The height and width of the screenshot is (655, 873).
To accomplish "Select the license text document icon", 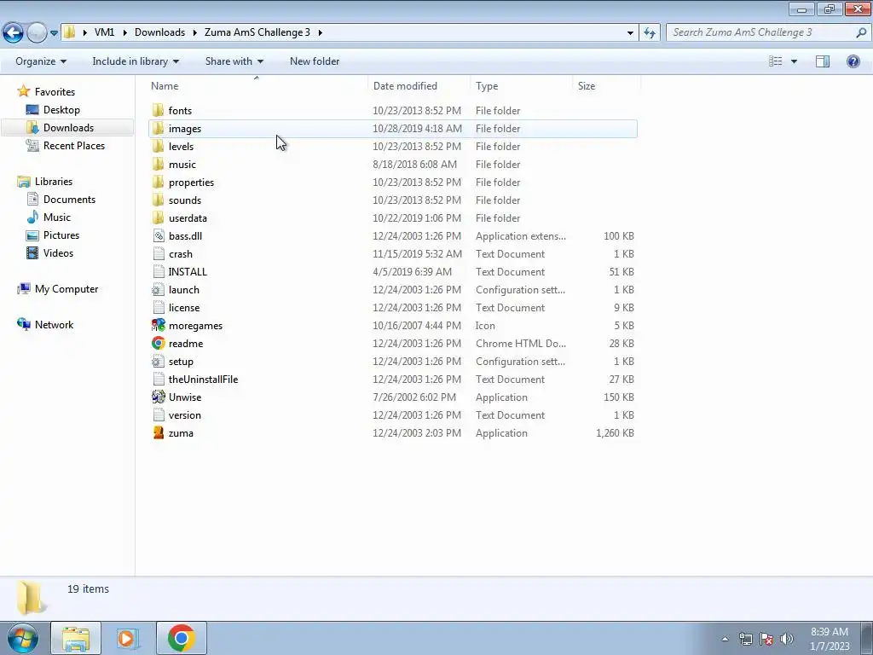I will (158, 307).
